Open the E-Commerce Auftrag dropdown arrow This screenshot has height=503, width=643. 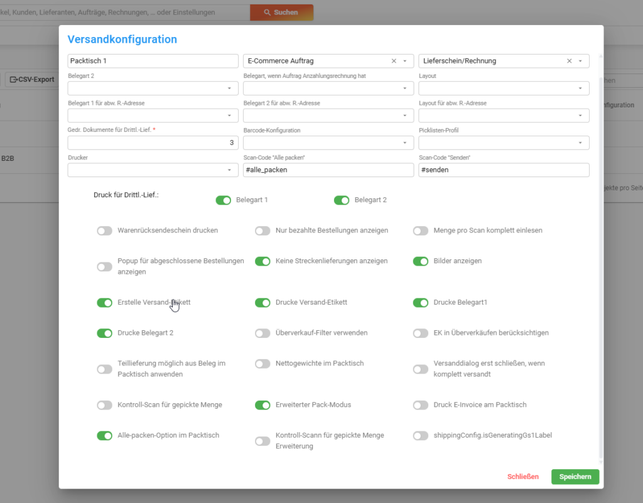pos(405,61)
